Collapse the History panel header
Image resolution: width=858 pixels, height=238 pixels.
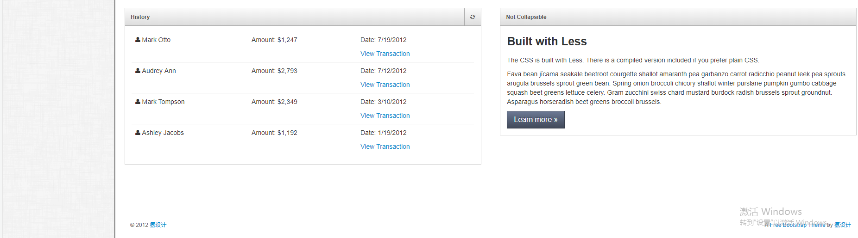295,17
